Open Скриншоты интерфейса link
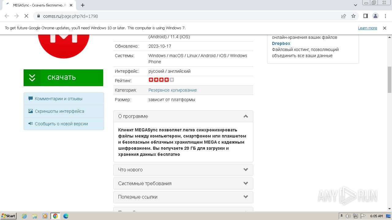 (x=59, y=111)
